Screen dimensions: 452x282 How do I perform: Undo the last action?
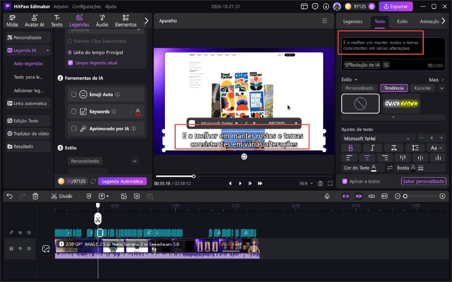pyautogui.click(x=10, y=196)
